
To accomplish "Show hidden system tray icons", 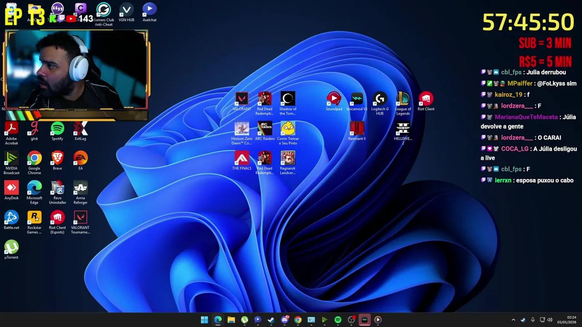I will click(x=513, y=320).
